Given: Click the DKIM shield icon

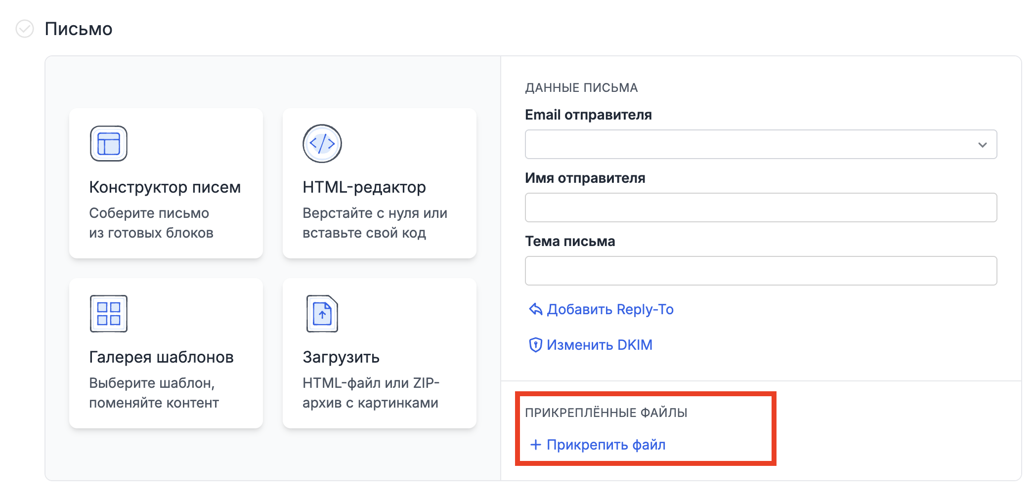Looking at the screenshot, I should click(x=534, y=344).
